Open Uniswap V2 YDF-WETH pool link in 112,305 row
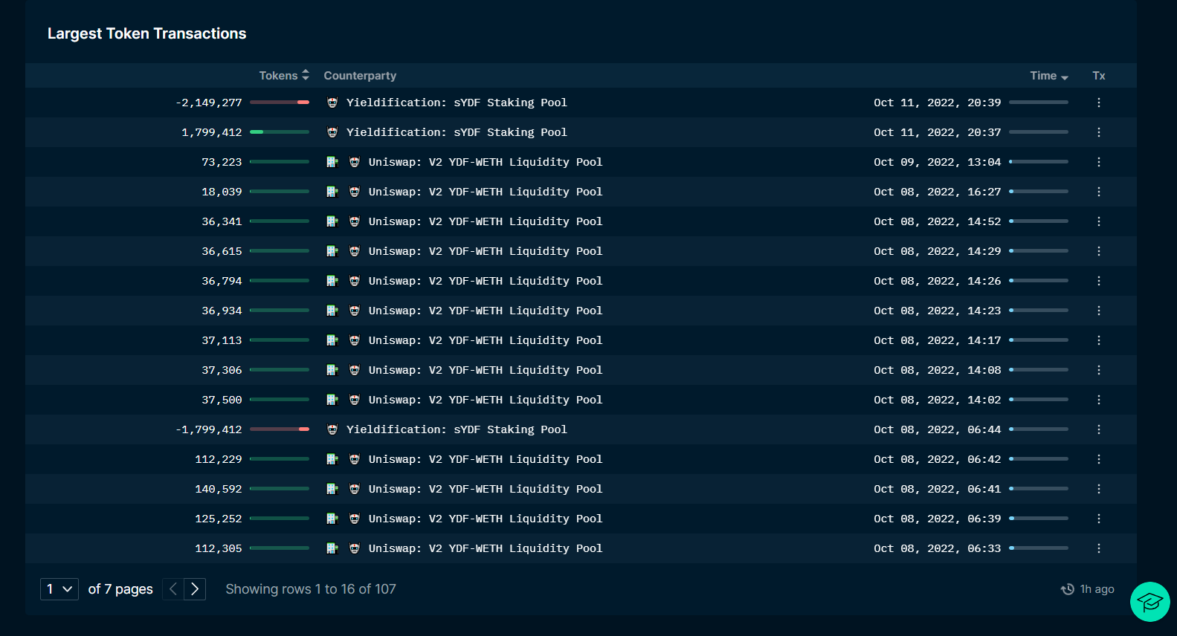The width and height of the screenshot is (1177, 636). click(486, 548)
